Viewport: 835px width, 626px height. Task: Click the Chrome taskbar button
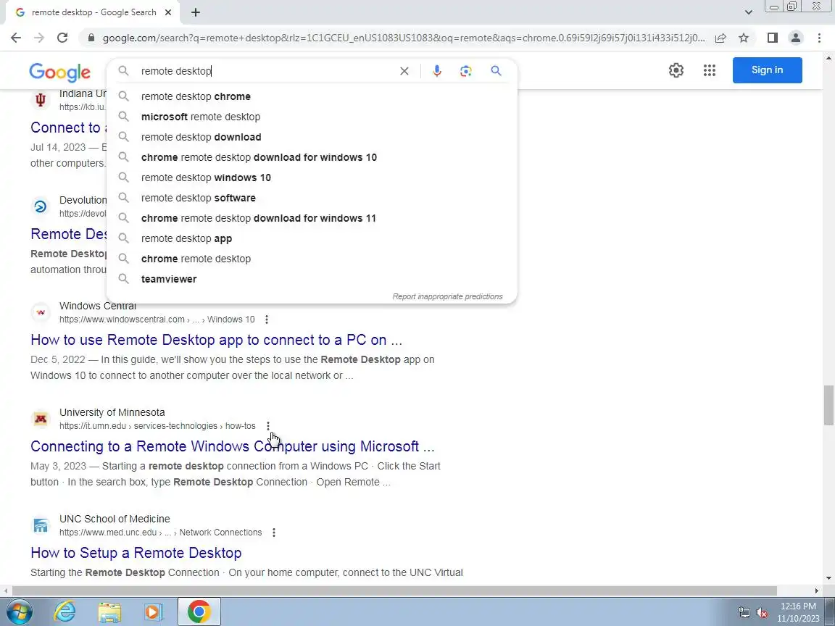[x=199, y=612]
